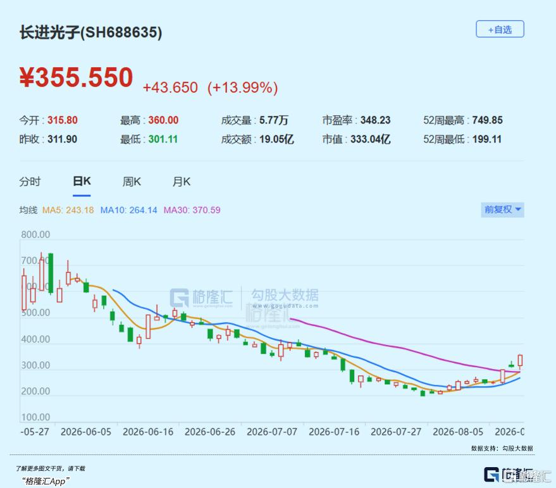Select the 日K daily chart tab
The height and width of the screenshot is (488, 556).
(x=82, y=182)
